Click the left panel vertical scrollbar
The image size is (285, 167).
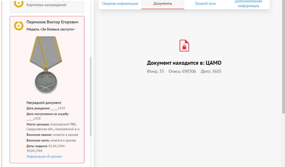click(x=91, y=96)
